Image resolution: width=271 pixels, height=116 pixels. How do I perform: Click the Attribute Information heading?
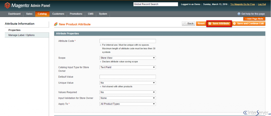pyautogui.click(x=20, y=24)
